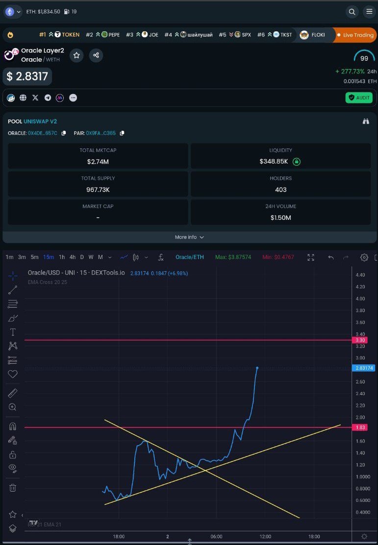This screenshot has height=545, width=378.
Task: Choose the line chart style
Action: [x=124, y=257]
